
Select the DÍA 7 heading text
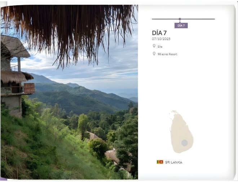[159, 33]
